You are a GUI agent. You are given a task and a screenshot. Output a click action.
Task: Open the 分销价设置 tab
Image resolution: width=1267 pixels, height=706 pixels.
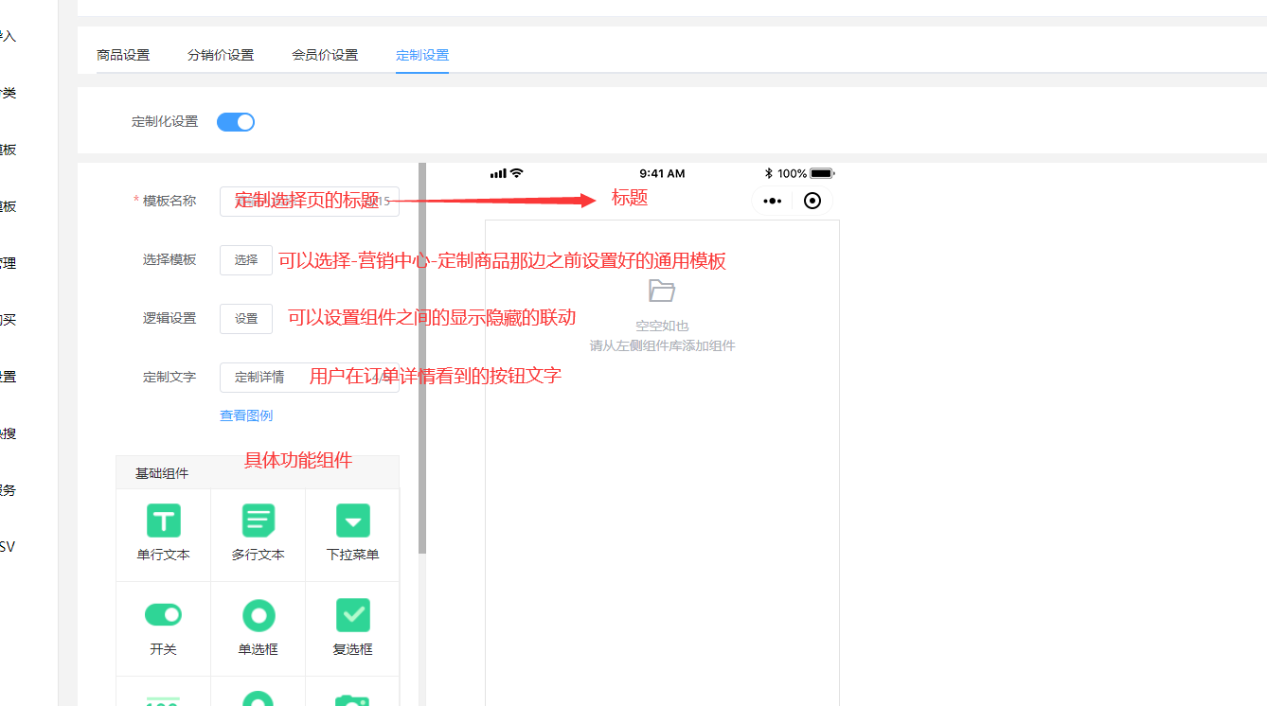[221, 55]
